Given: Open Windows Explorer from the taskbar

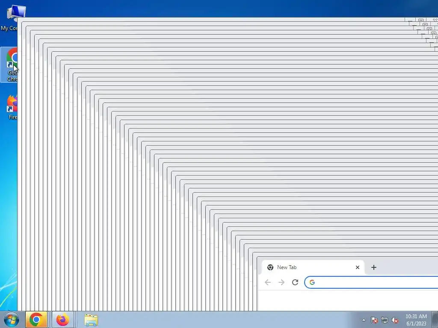Looking at the screenshot, I should 91,320.
